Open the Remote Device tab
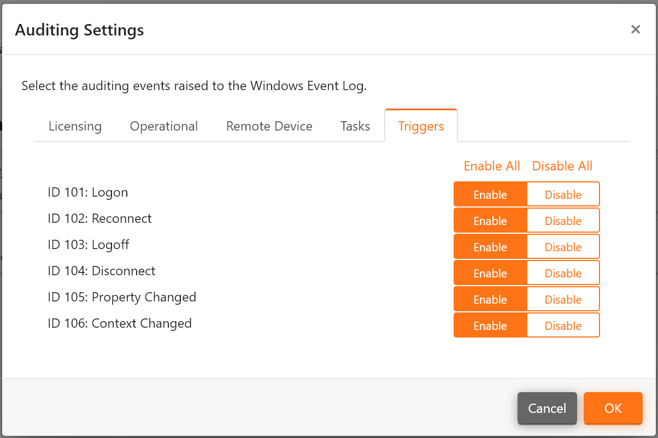The image size is (658, 438). (269, 126)
